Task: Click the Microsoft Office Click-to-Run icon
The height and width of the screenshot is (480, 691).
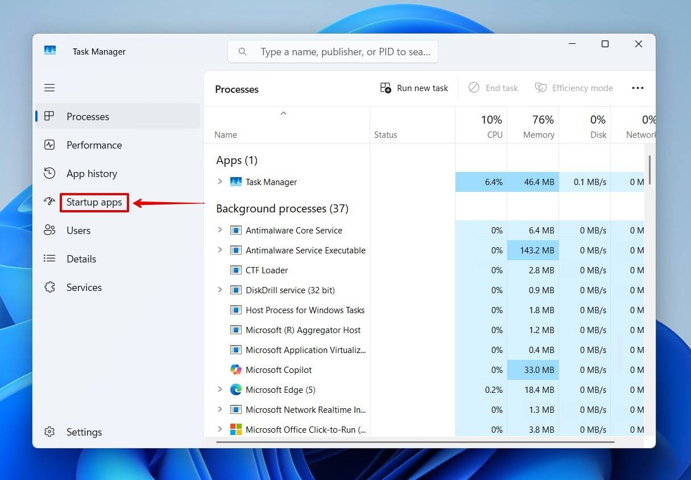Action: tap(236, 429)
